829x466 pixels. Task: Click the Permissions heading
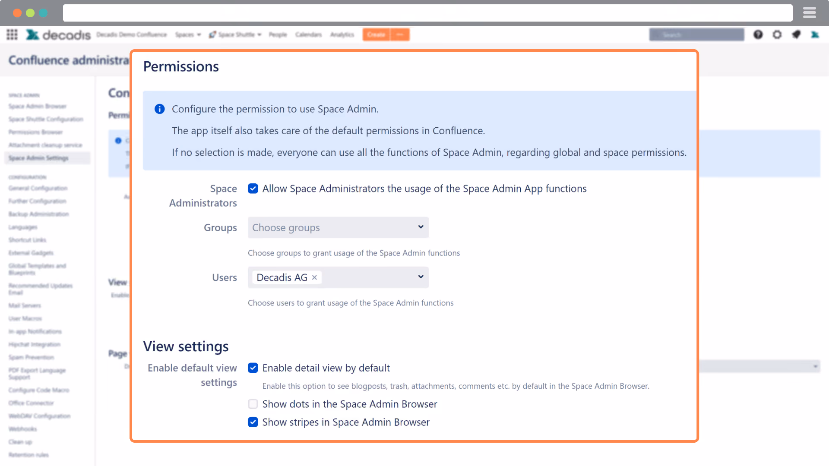(x=181, y=67)
